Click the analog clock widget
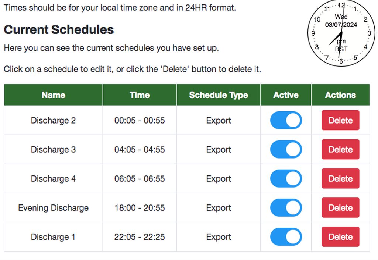This screenshot has height=260, width=378. point(339,34)
